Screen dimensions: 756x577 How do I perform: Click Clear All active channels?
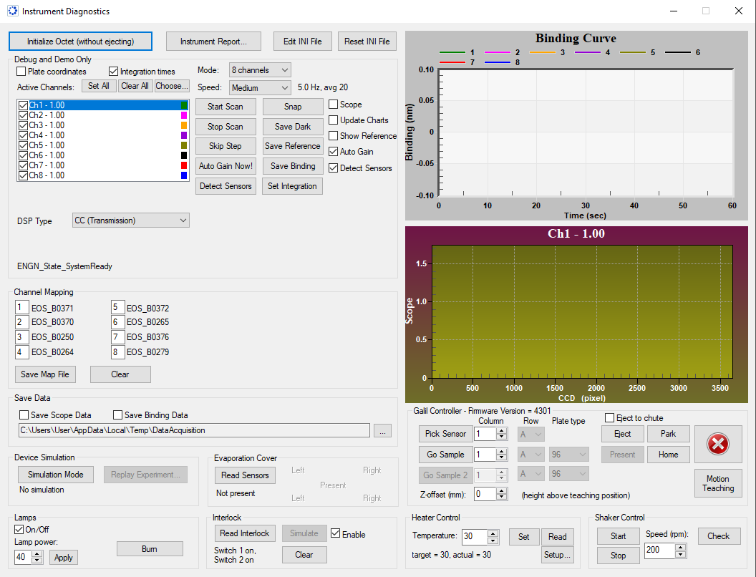pos(135,86)
